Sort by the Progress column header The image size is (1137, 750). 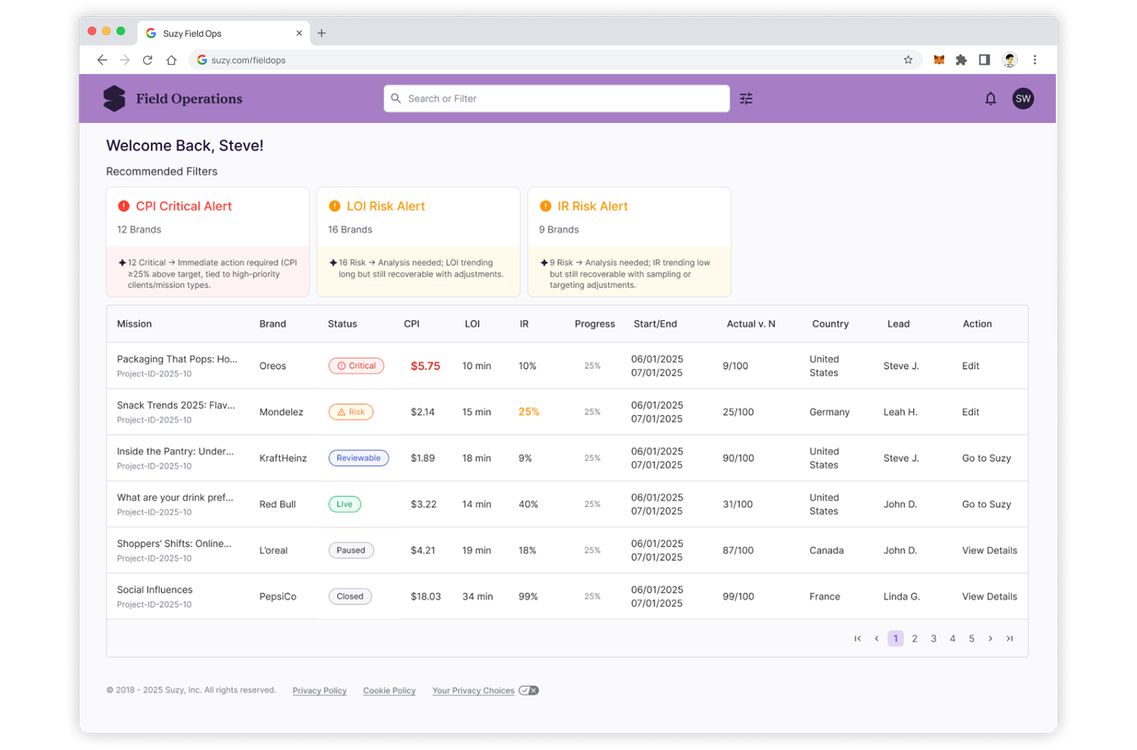tap(594, 324)
